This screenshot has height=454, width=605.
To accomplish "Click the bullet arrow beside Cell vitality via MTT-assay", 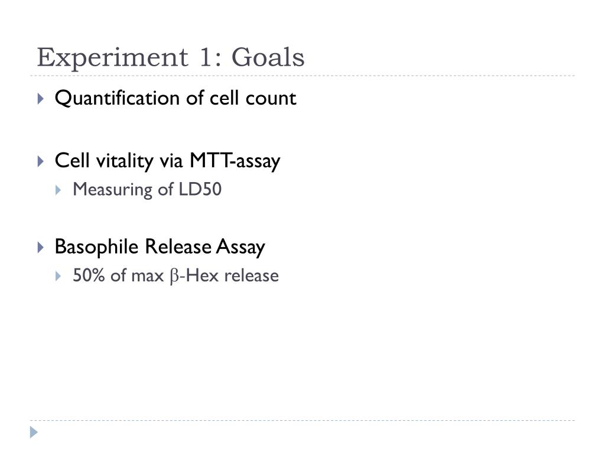I will tap(41, 161).
